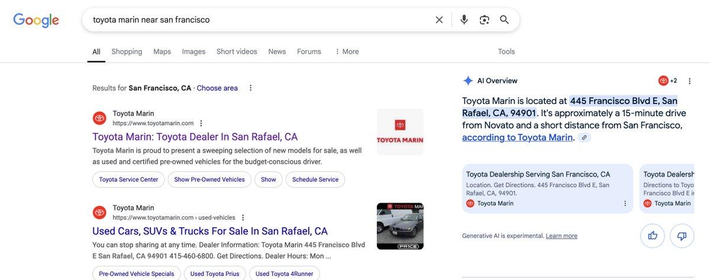710x280 pixels.
Task: Expand the More search filters menu
Action: [x=347, y=52]
